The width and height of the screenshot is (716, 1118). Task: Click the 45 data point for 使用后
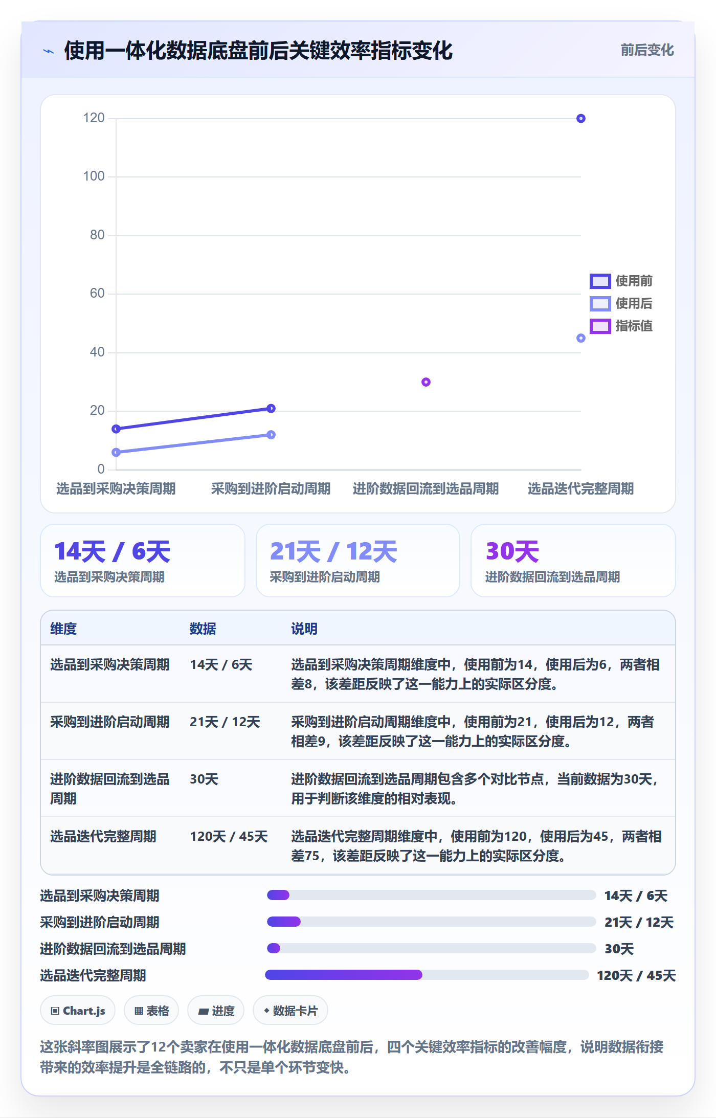[x=580, y=338]
